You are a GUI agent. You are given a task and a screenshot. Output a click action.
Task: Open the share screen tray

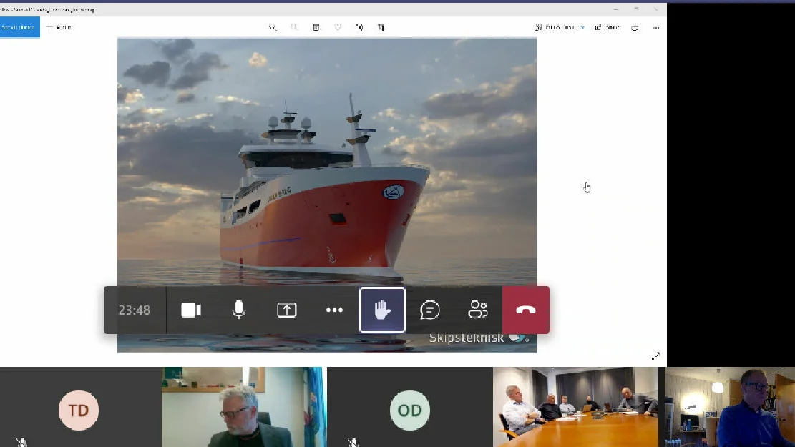(287, 310)
